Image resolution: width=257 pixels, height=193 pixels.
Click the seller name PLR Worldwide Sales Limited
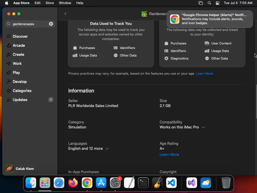coord(93,106)
